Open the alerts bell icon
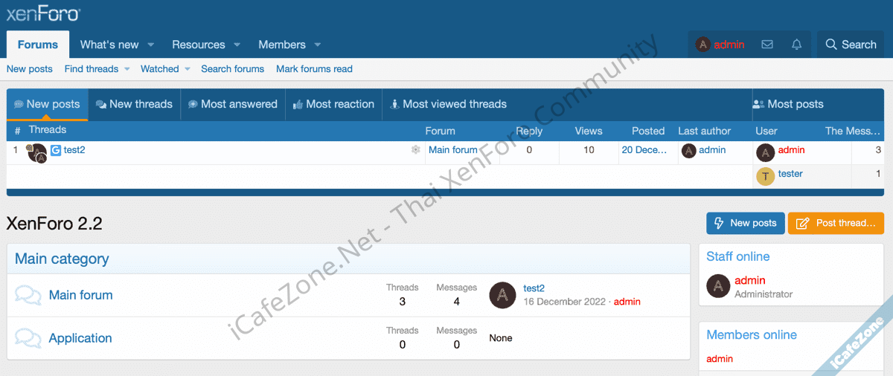893x376 pixels. tap(797, 45)
